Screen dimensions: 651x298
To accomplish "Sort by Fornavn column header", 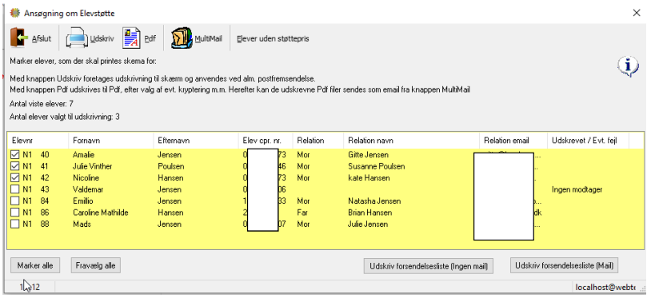I will pos(111,141).
